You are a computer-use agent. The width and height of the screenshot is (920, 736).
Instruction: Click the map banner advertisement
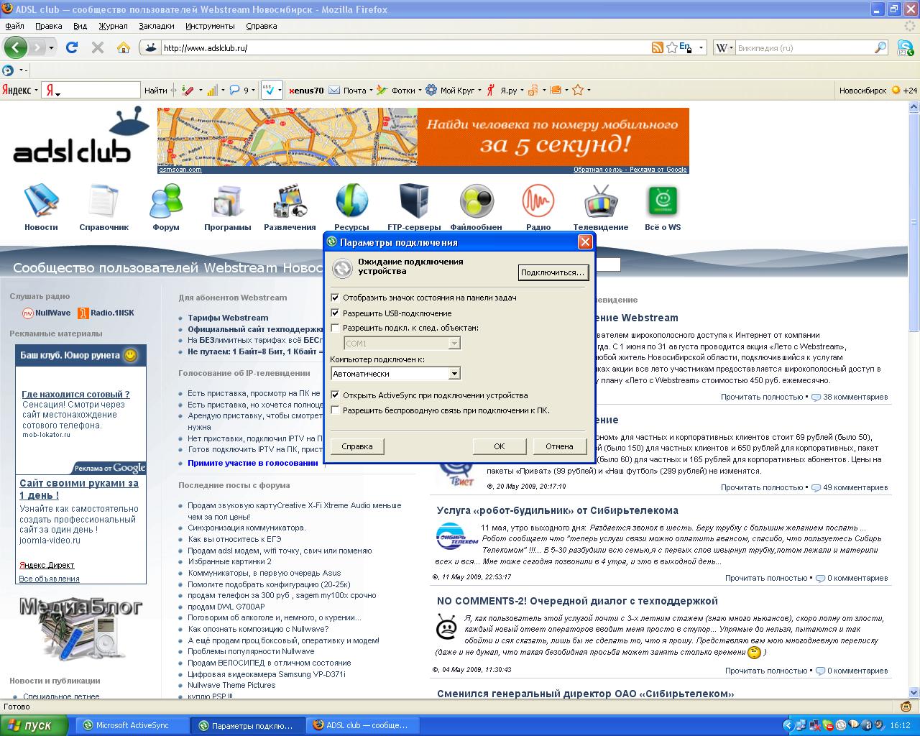pos(423,141)
